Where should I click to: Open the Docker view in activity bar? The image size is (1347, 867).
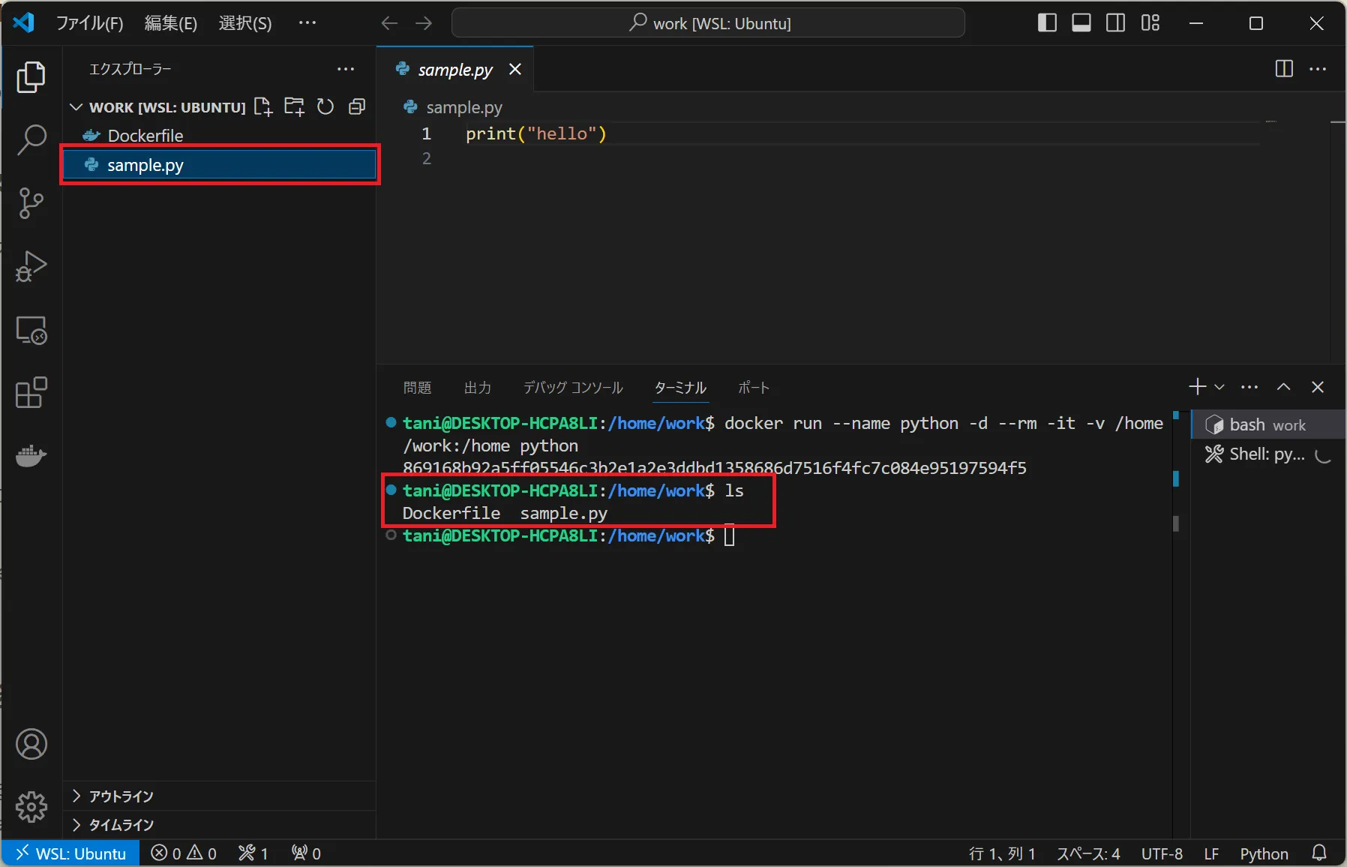pyautogui.click(x=31, y=455)
